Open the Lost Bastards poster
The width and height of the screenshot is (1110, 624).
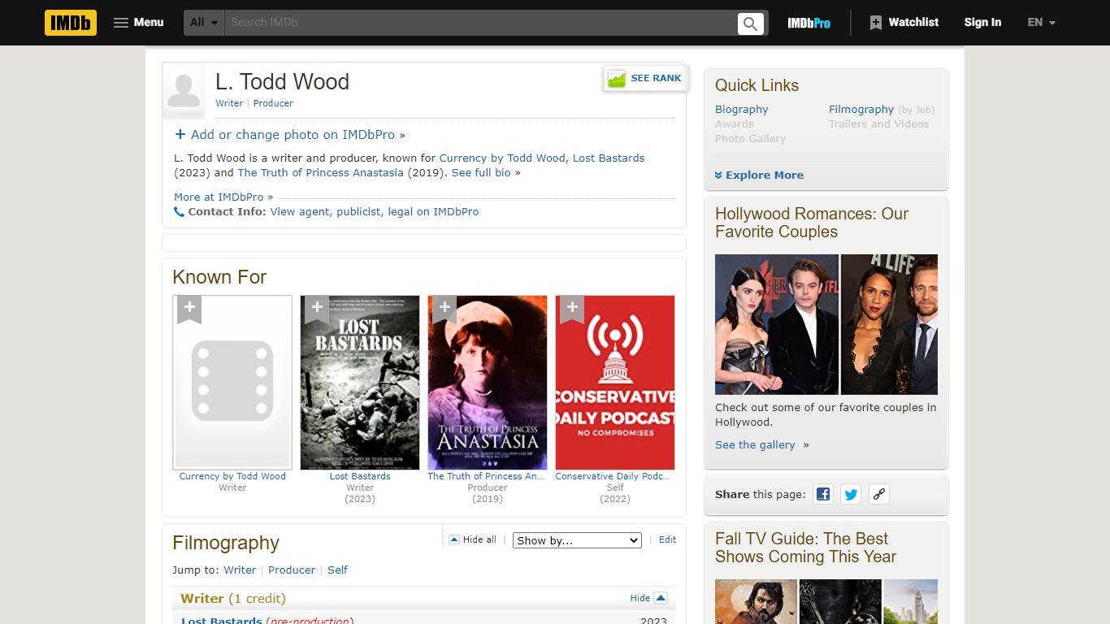coord(360,383)
